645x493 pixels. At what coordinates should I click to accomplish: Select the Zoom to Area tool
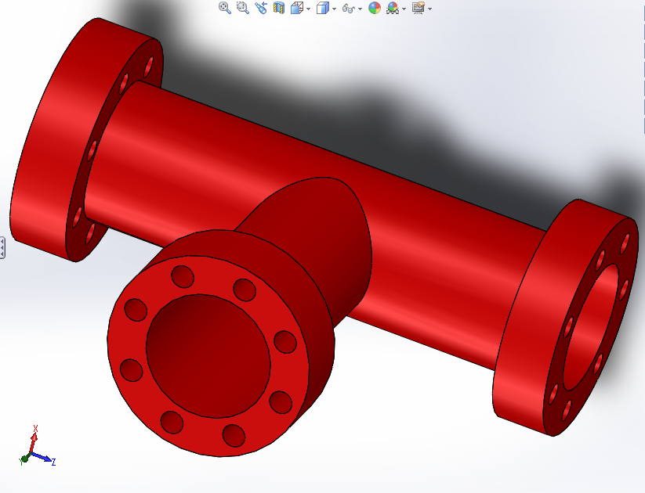[x=243, y=8]
